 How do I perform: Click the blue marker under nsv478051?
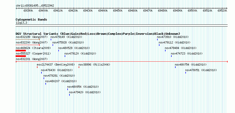click(186, 73)
